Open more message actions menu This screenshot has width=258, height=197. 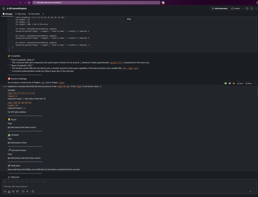[255, 83]
